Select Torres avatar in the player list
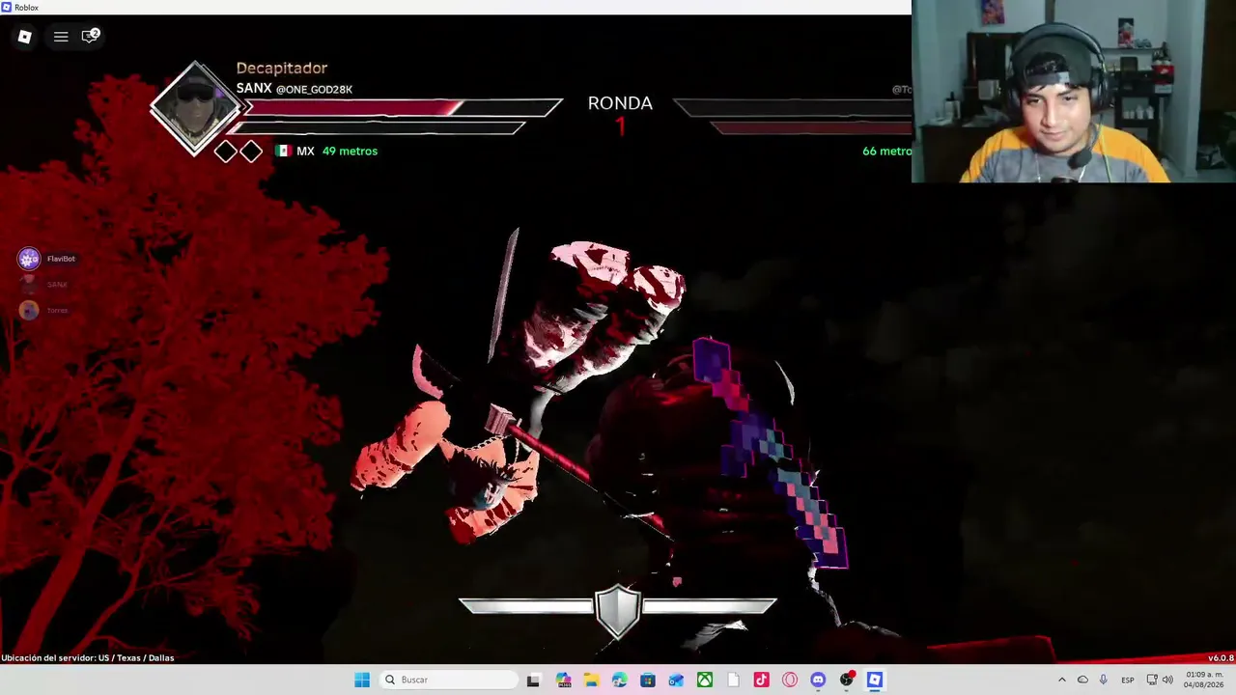The height and width of the screenshot is (695, 1236). tap(29, 310)
